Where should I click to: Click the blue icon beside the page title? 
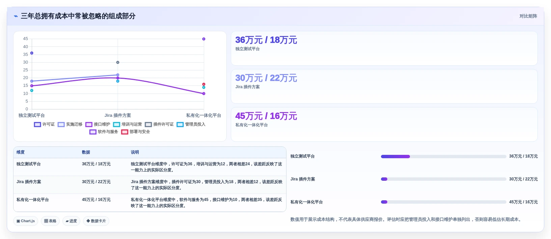click(16, 16)
